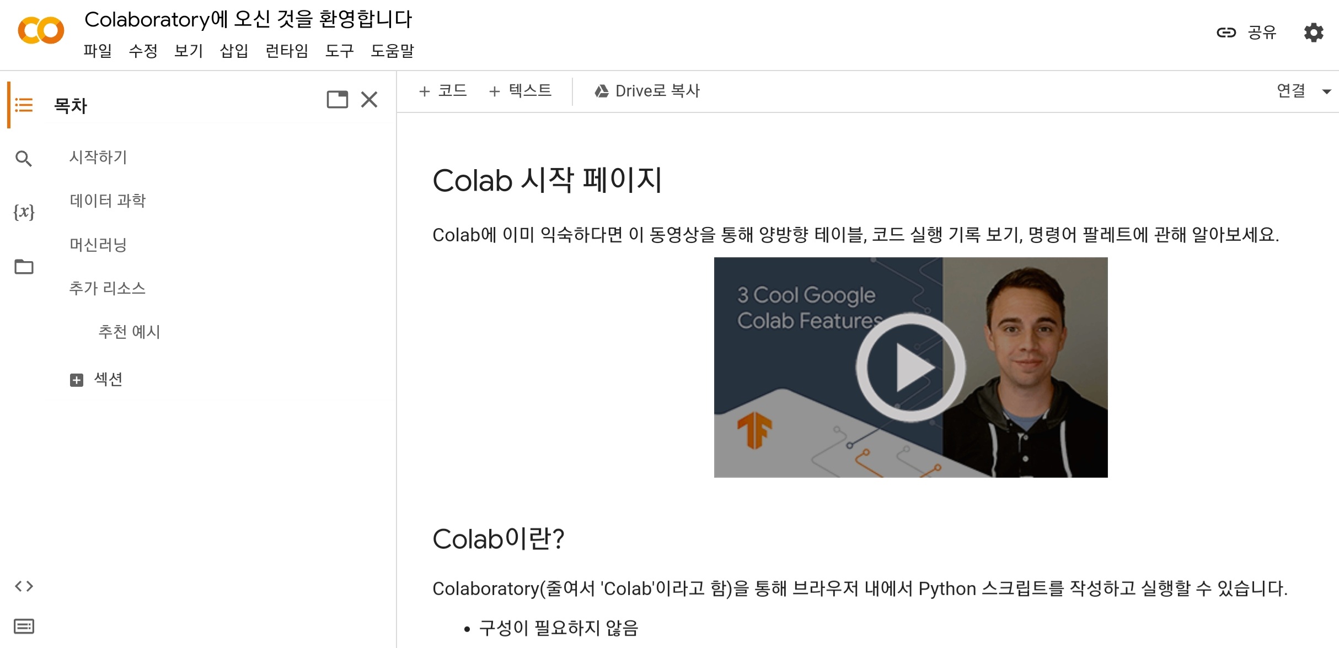Open the 연결 dropdown arrow
The width and height of the screenshot is (1339, 648).
click(1326, 91)
